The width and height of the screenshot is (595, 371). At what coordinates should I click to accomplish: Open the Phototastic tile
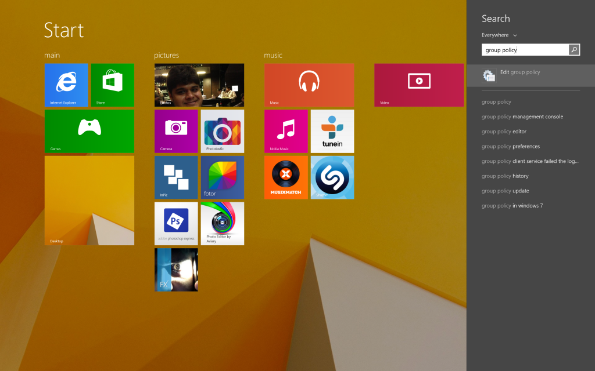click(223, 131)
